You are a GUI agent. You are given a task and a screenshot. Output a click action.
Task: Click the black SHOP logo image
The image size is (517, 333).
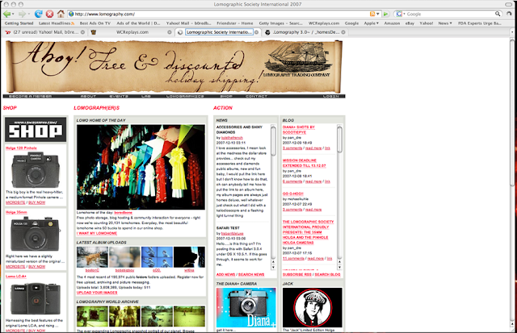point(36,130)
